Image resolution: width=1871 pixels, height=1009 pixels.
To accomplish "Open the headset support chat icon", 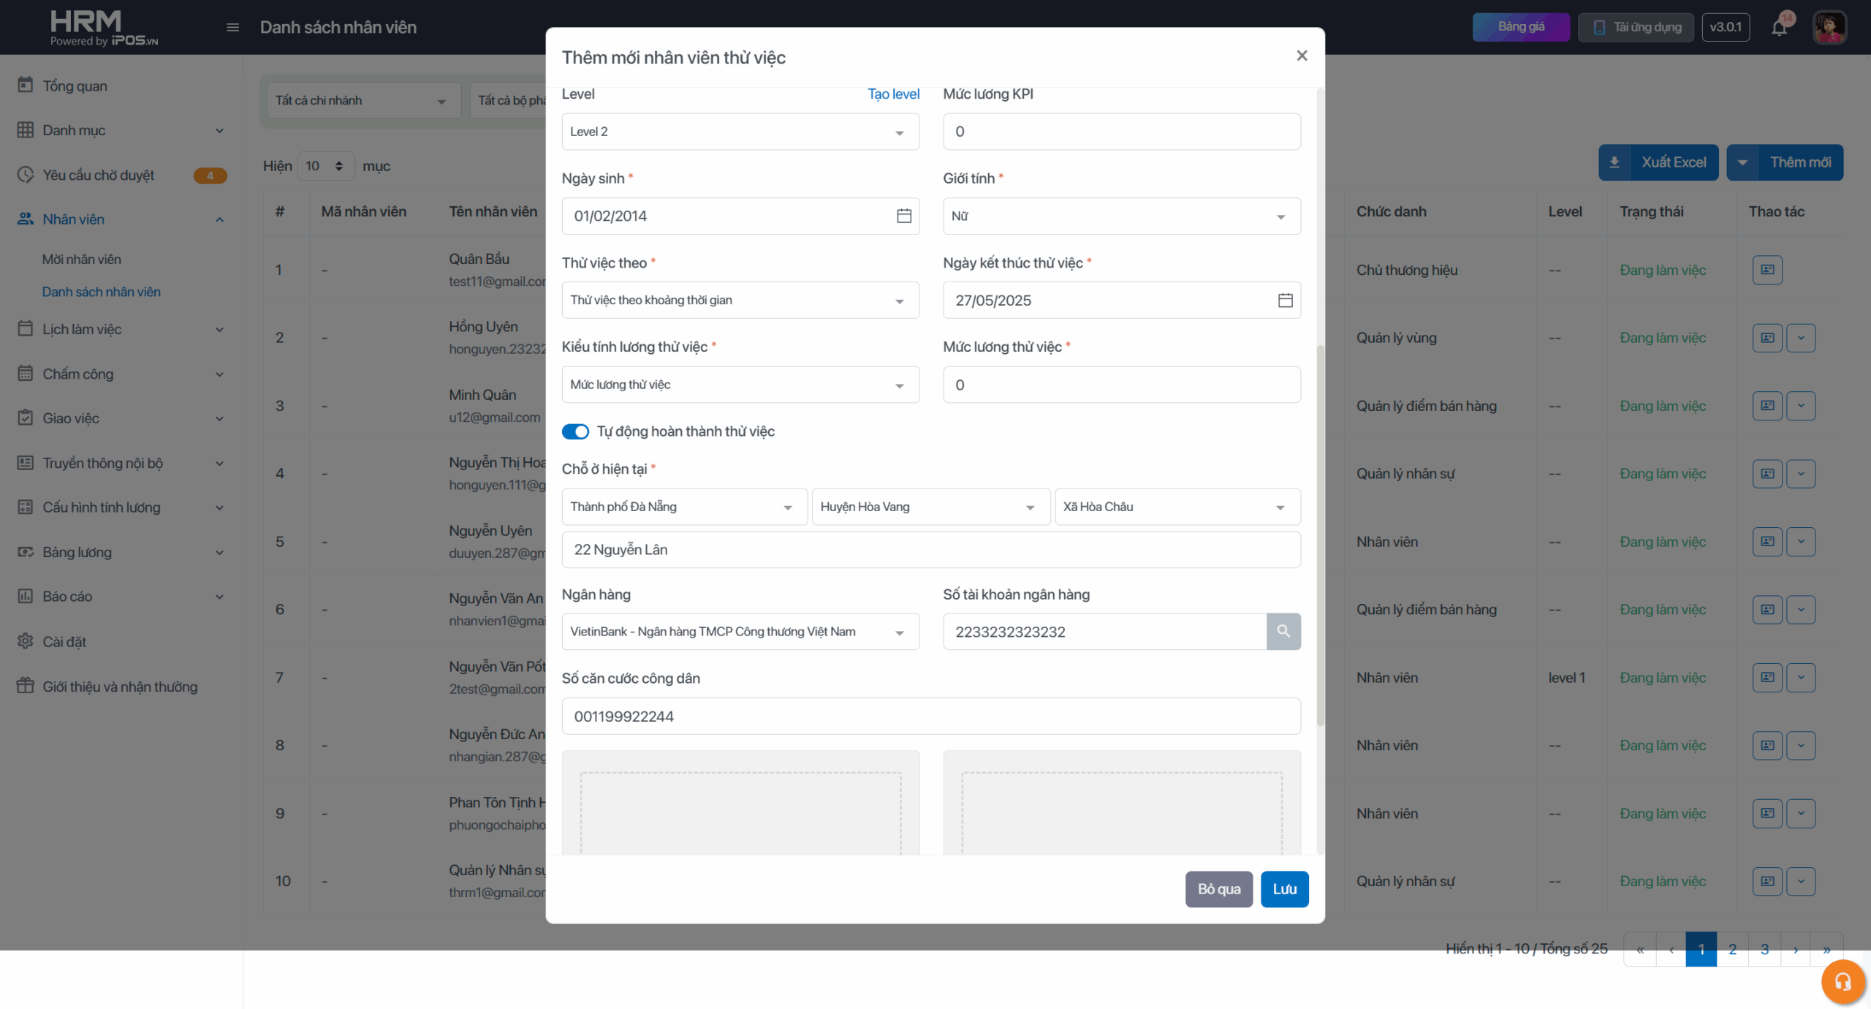I will [1842, 981].
